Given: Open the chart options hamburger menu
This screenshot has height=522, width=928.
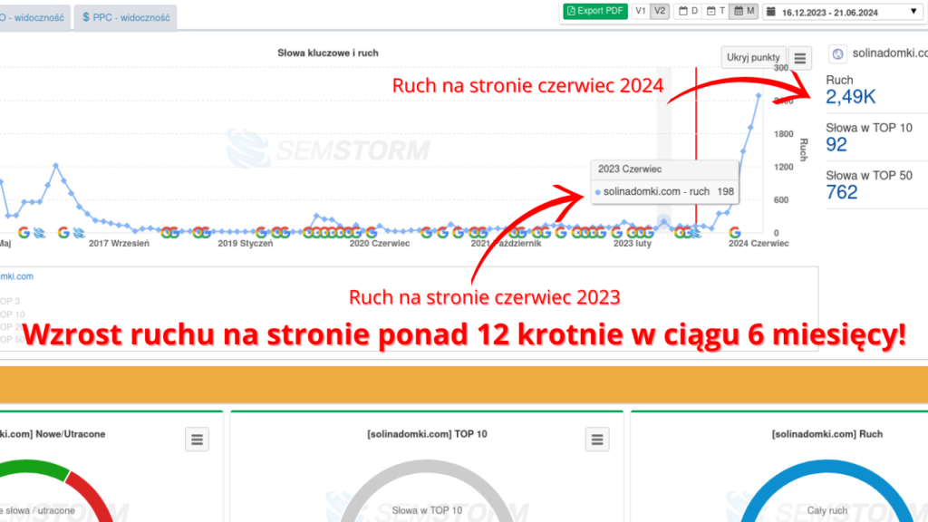Looking at the screenshot, I should [x=798, y=56].
